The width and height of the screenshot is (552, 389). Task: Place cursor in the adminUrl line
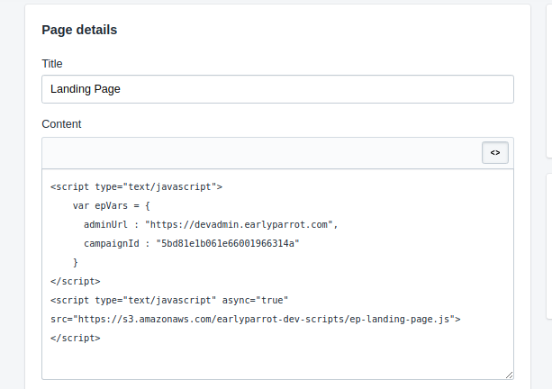[x=211, y=224]
